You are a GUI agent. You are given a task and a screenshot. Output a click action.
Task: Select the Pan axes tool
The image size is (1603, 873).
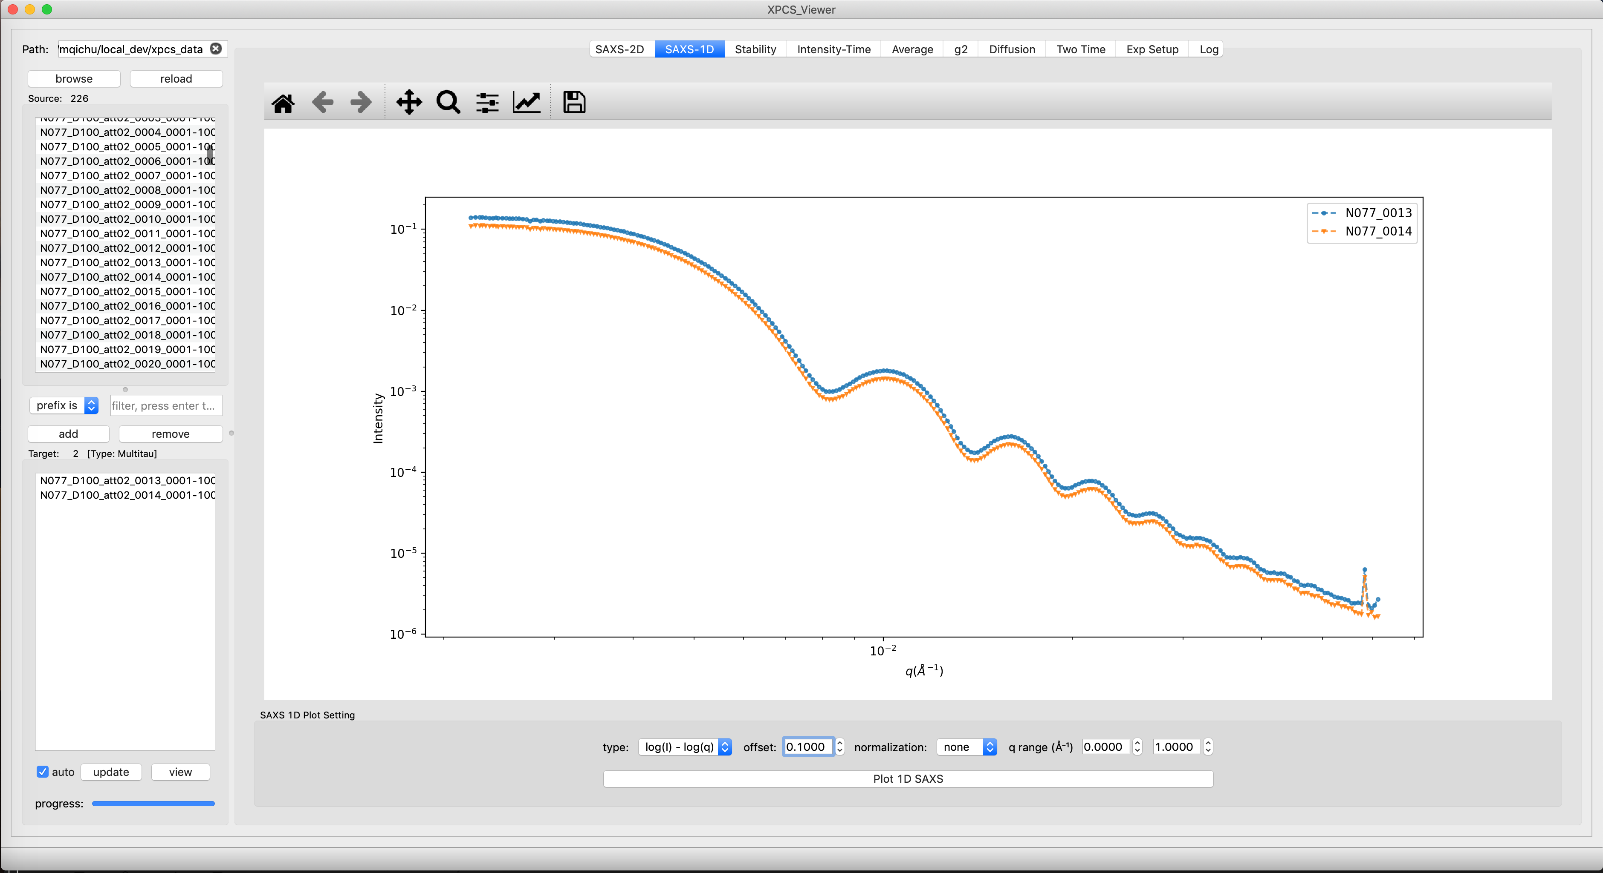coord(409,103)
